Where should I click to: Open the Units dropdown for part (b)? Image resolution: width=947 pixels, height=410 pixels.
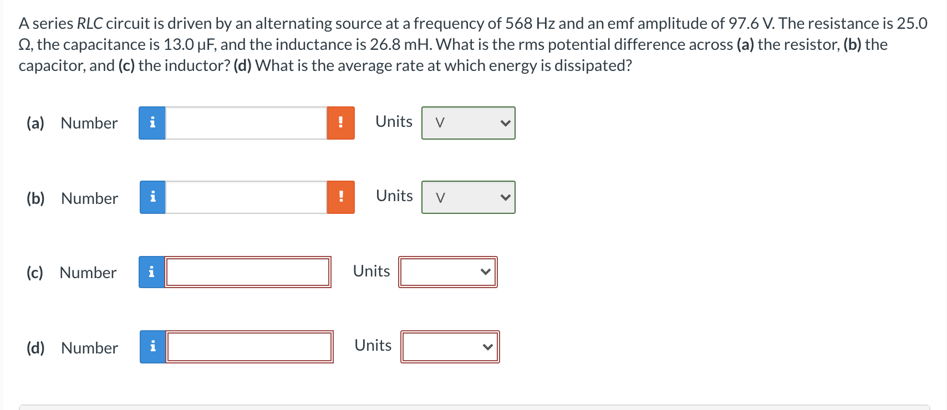coord(469,197)
